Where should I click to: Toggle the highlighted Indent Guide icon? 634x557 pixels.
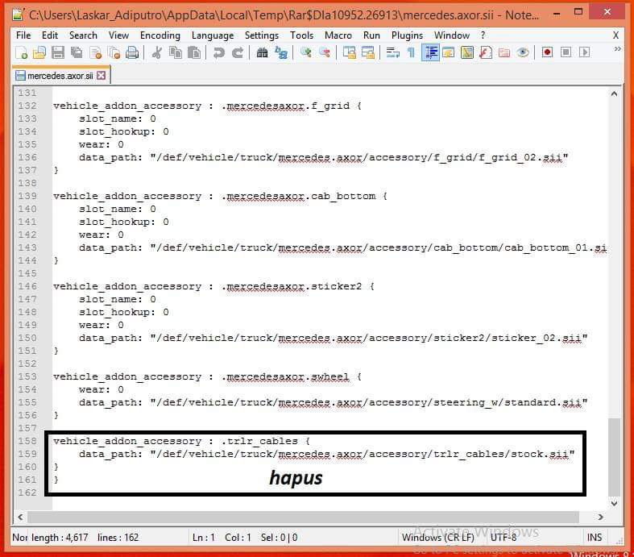click(x=431, y=52)
